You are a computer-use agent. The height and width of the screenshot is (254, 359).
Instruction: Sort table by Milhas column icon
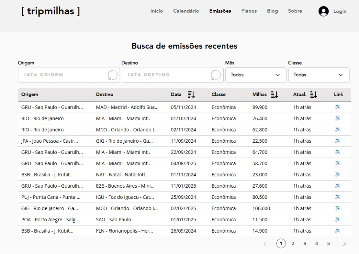point(275,95)
